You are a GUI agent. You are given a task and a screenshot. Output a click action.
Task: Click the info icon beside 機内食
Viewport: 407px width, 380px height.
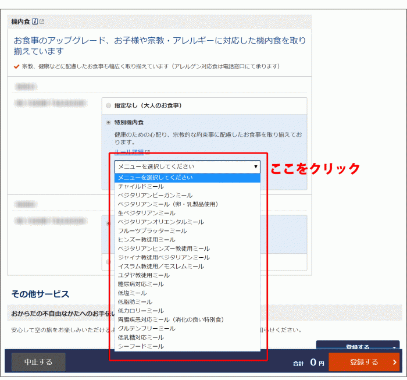tap(35, 22)
